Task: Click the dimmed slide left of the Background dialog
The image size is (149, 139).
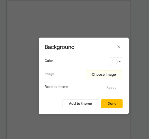Action: (x=23, y=76)
